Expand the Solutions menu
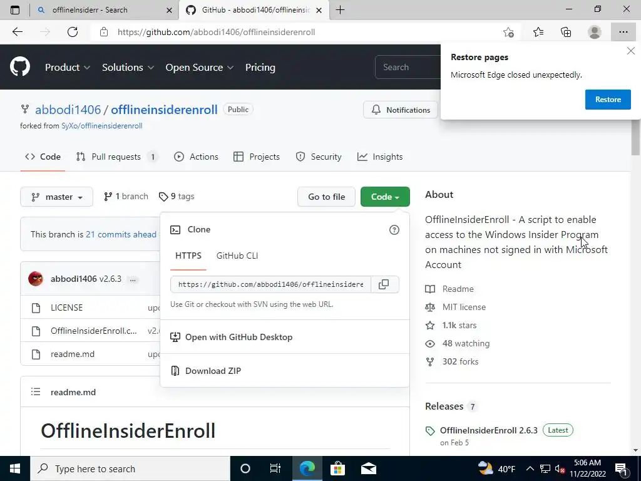Image resolution: width=641 pixels, height=481 pixels. pyautogui.click(x=128, y=68)
